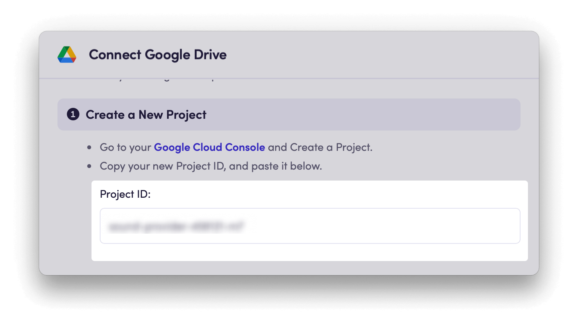Click the bullet before "Copy your new"
Viewport: 578px width, 322px height.
pyautogui.click(x=90, y=166)
